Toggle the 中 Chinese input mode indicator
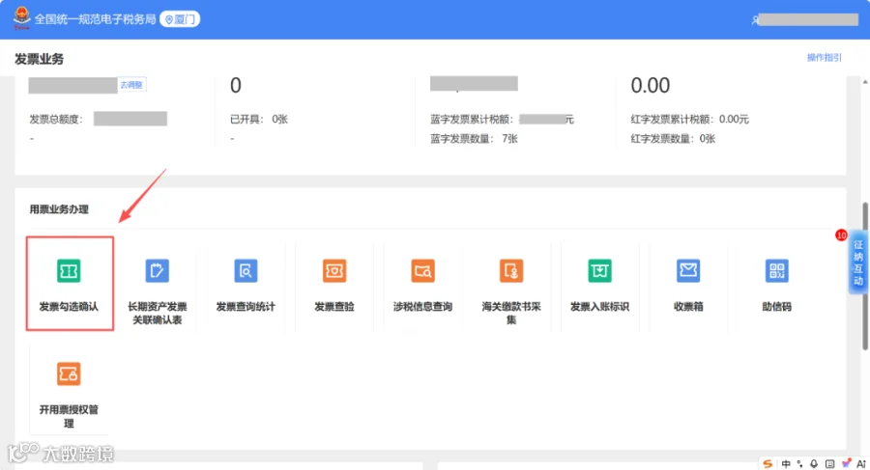The height and width of the screenshot is (470, 870). click(x=786, y=464)
